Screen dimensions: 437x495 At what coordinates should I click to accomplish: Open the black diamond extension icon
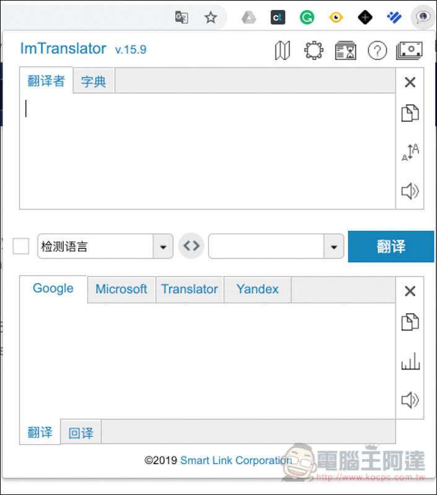pyautogui.click(x=365, y=17)
